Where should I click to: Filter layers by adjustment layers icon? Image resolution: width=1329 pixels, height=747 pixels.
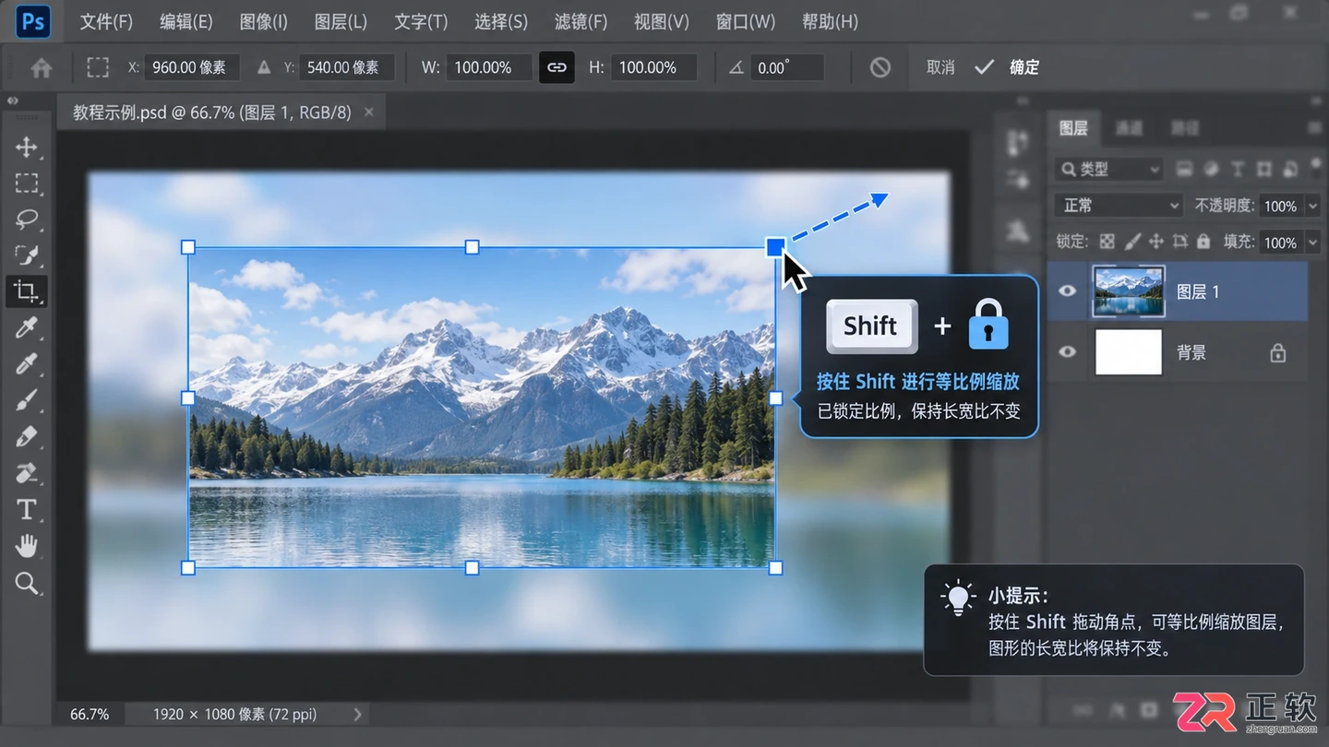[x=1211, y=169]
